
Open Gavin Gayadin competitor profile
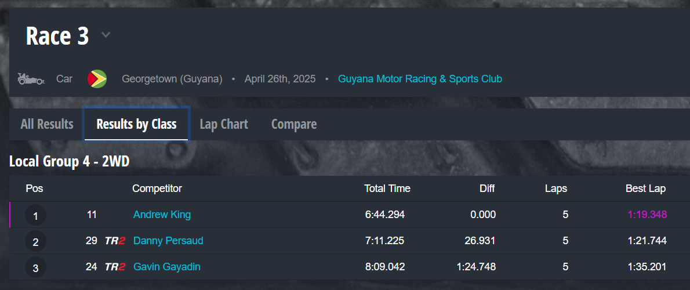(167, 267)
